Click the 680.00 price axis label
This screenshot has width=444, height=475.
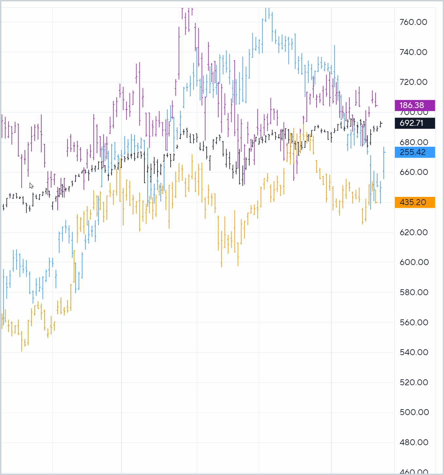(x=414, y=142)
